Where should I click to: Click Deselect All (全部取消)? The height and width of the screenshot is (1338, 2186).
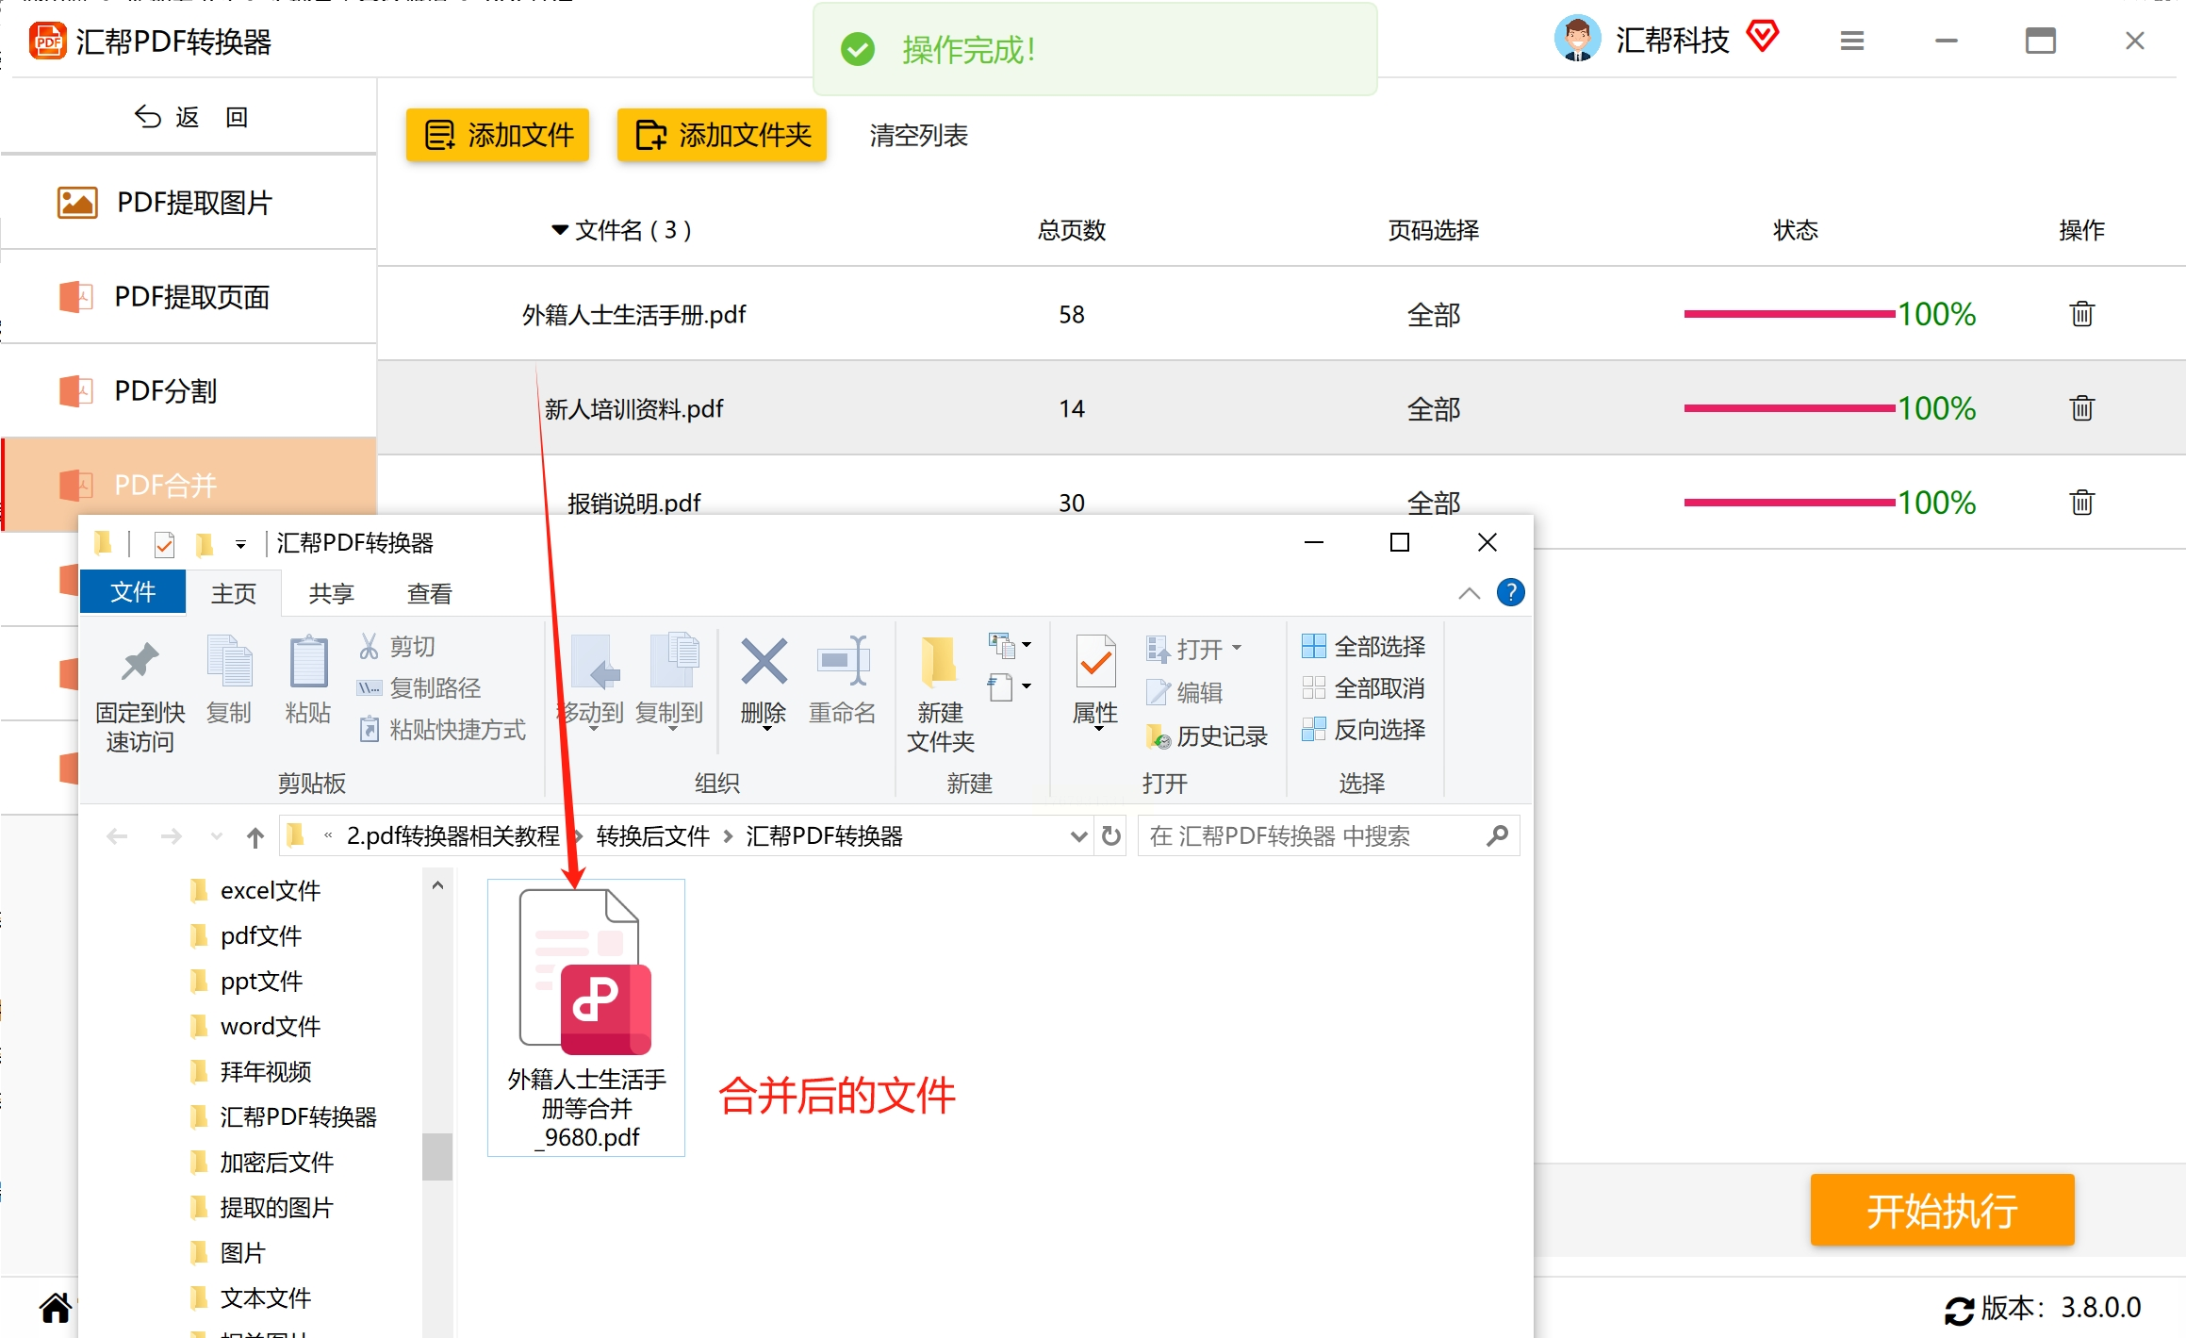1363,688
